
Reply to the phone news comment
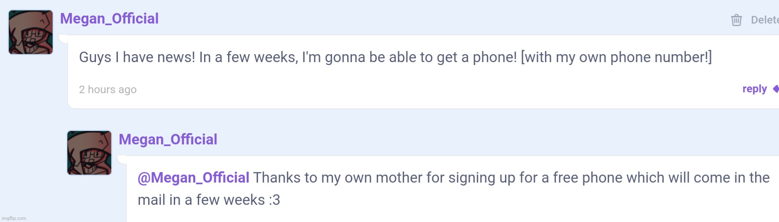pos(755,89)
